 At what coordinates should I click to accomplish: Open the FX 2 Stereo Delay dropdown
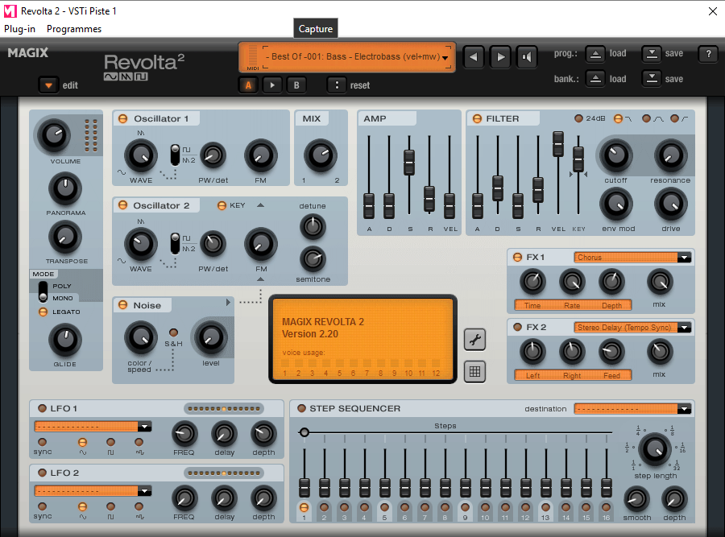(x=684, y=328)
